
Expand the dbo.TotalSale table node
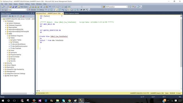click(9, 48)
